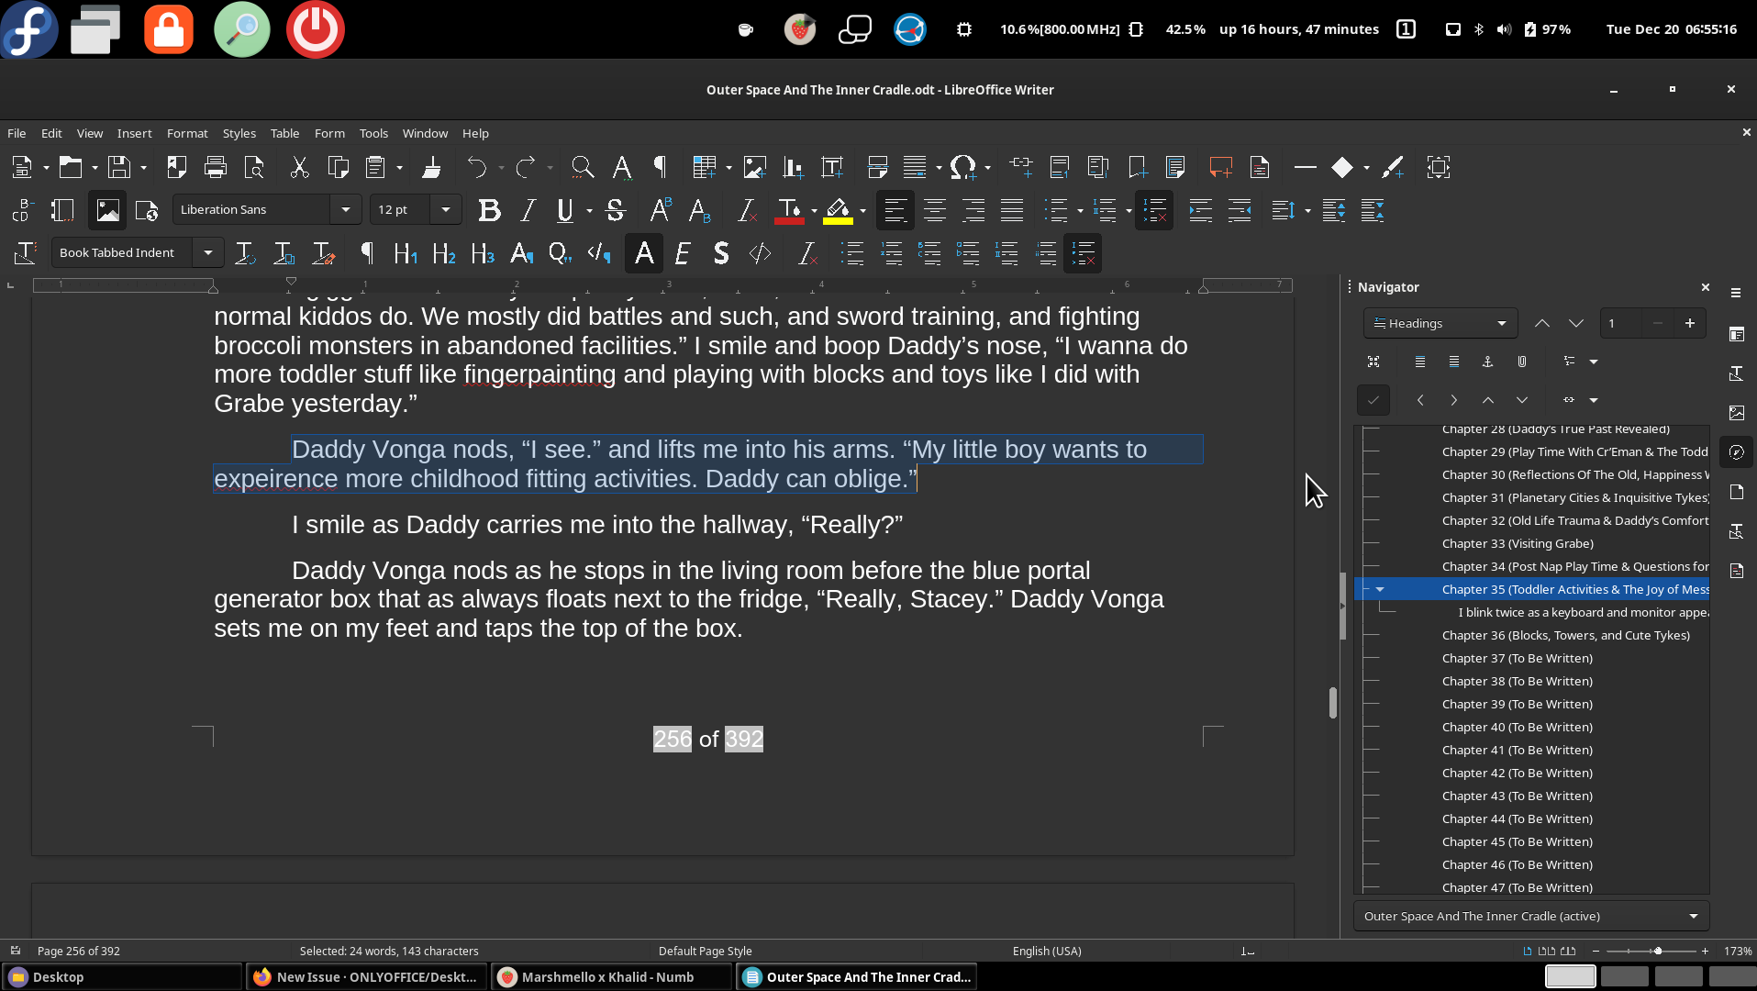Screen dimensions: 1757x991
Task: Open the Format menu
Action: 187,133
